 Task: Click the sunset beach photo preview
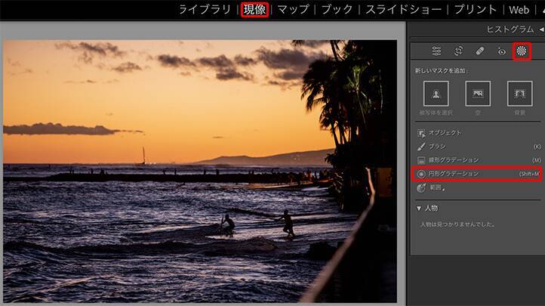click(199, 171)
